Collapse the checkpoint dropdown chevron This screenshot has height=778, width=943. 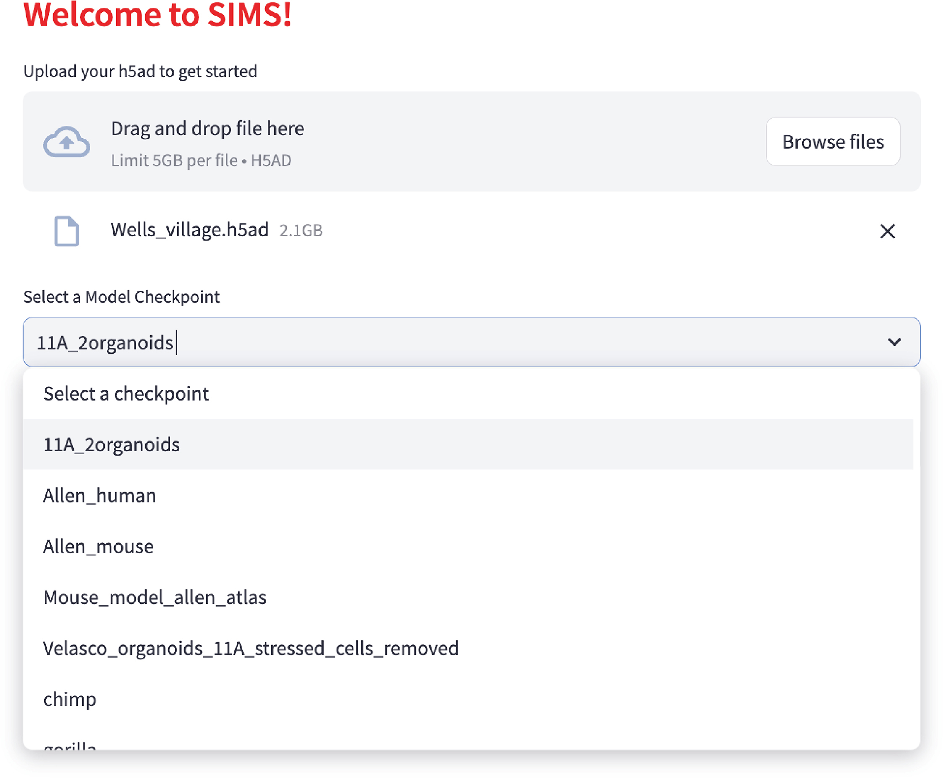click(x=894, y=342)
